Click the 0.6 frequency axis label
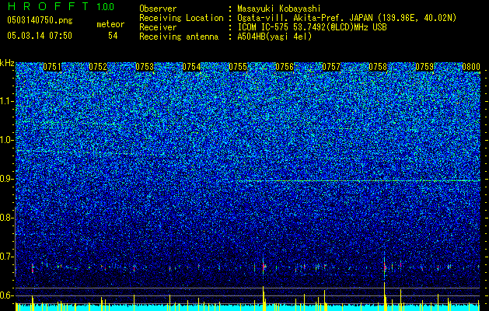Viewport: 489px width, 311px height. (x=6, y=295)
